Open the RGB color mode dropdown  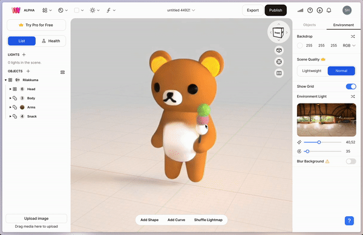[x=349, y=45]
